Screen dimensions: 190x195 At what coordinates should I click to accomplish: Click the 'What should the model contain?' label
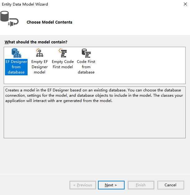tap(36, 42)
